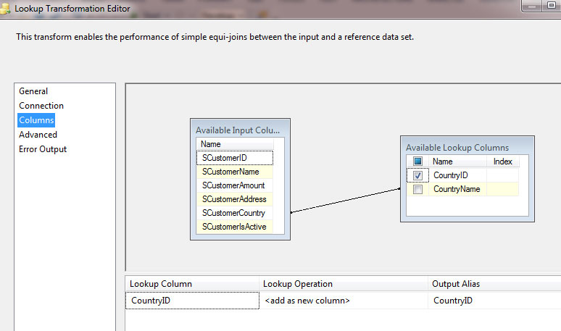This screenshot has width=561, height=331.
Task: Open the Connection page
Action: [x=41, y=106]
